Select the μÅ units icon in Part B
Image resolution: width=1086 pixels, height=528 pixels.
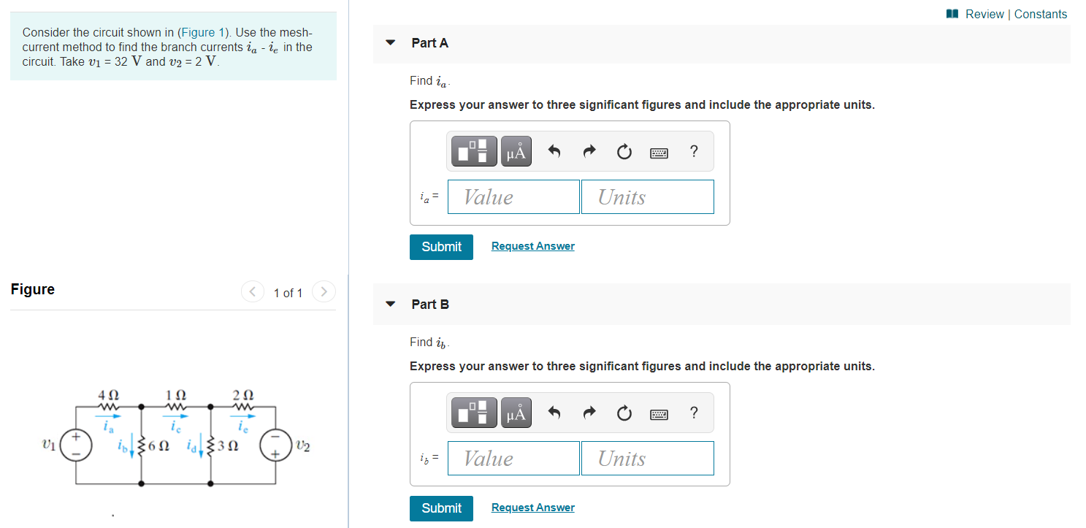(516, 413)
